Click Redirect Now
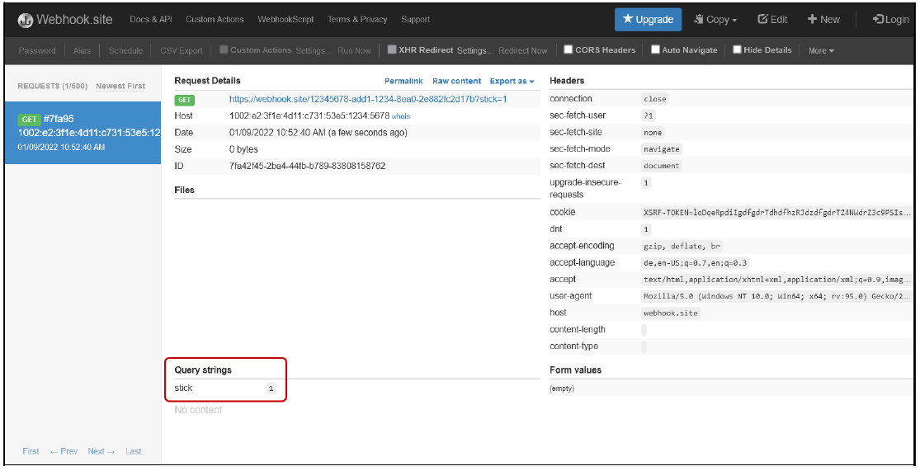 tap(523, 50)
